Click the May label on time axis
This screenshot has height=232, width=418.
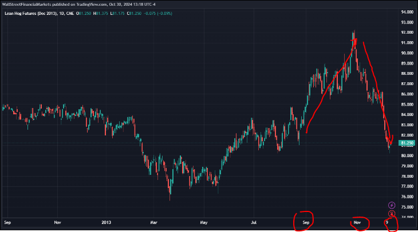click(x=204, y=222)
